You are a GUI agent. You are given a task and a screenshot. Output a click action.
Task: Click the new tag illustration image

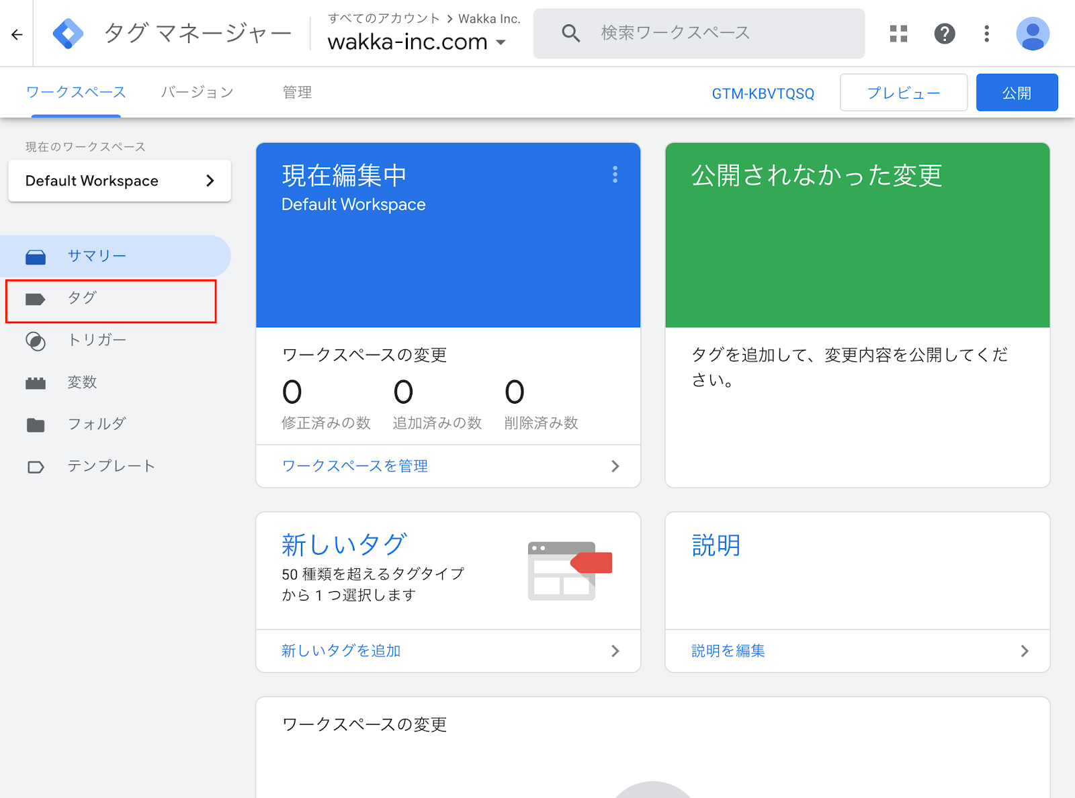(x=570, y=571)
